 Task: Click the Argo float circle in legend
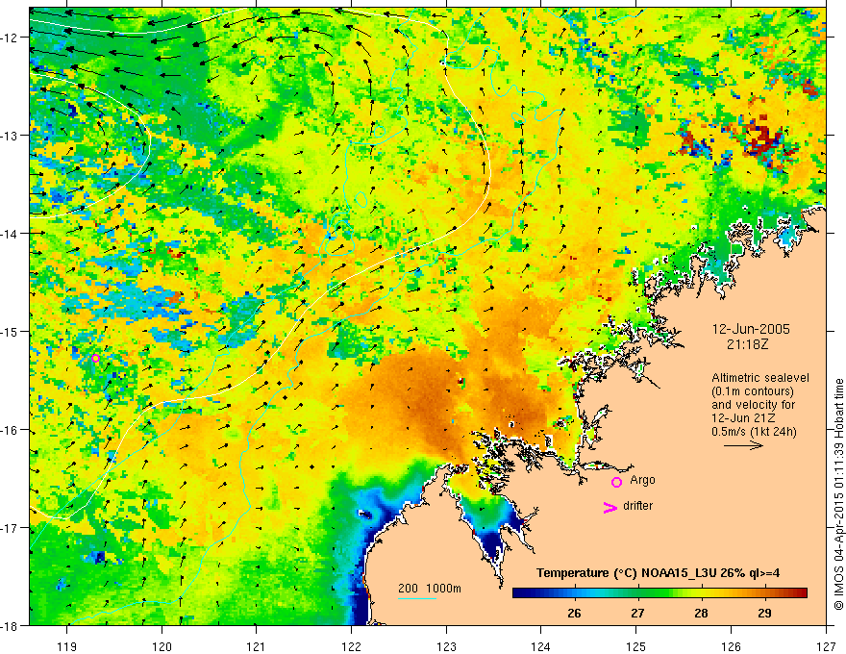pyautogui.click(x=616, y=482)
